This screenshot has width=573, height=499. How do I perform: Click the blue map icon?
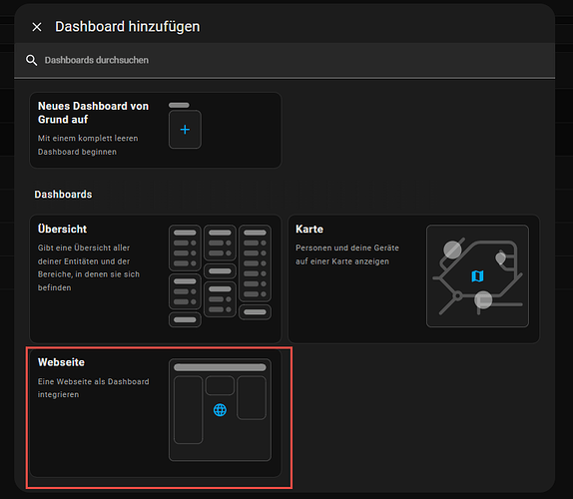(477, 276)
